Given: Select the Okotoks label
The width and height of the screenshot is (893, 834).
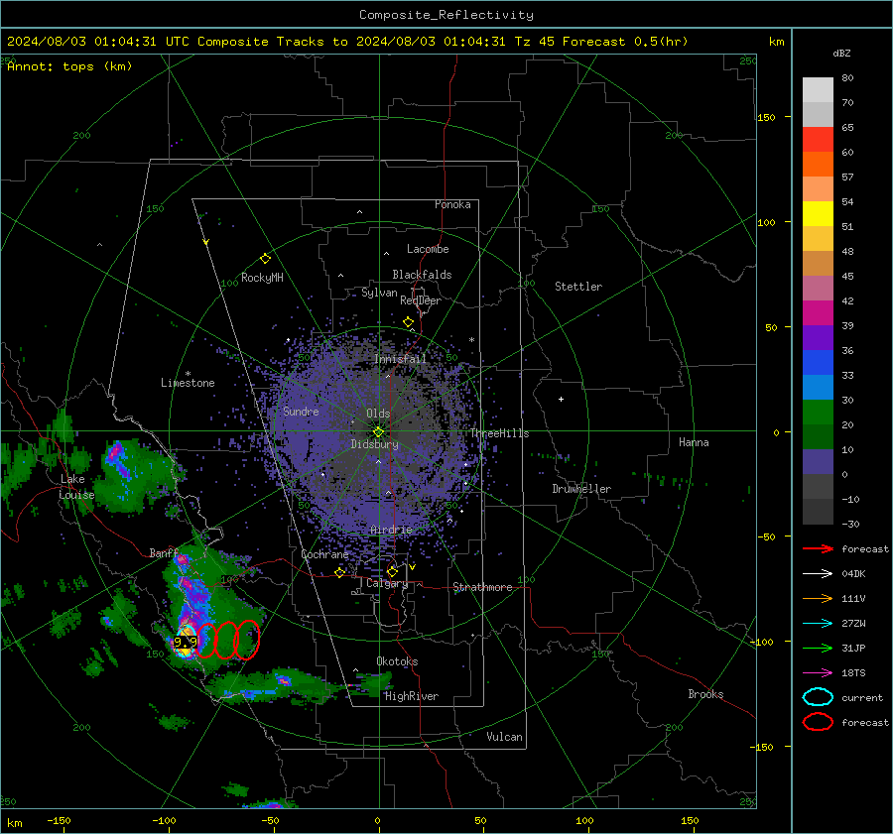Looking at the screenshot, I should click(x=397, y=661).
